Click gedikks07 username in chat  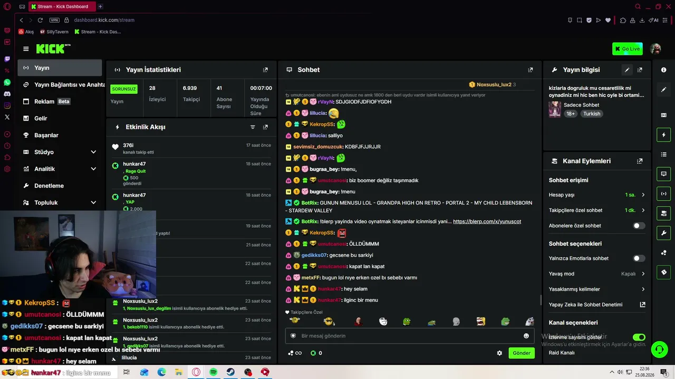314,255
